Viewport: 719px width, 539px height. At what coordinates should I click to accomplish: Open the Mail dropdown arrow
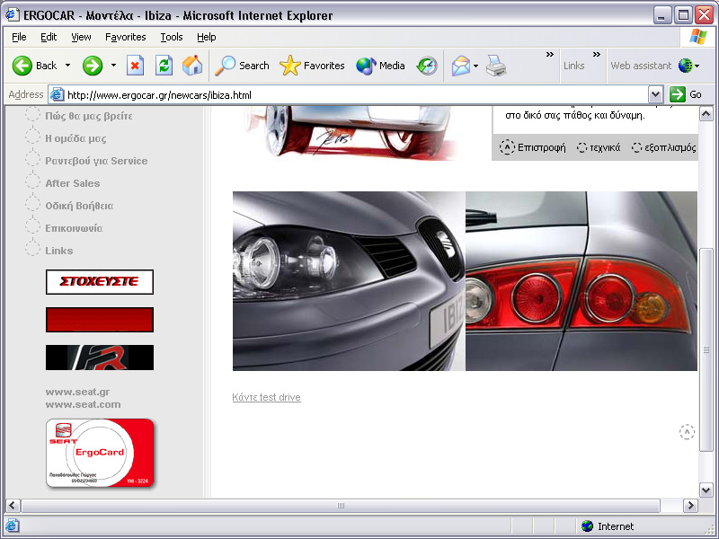476,66
